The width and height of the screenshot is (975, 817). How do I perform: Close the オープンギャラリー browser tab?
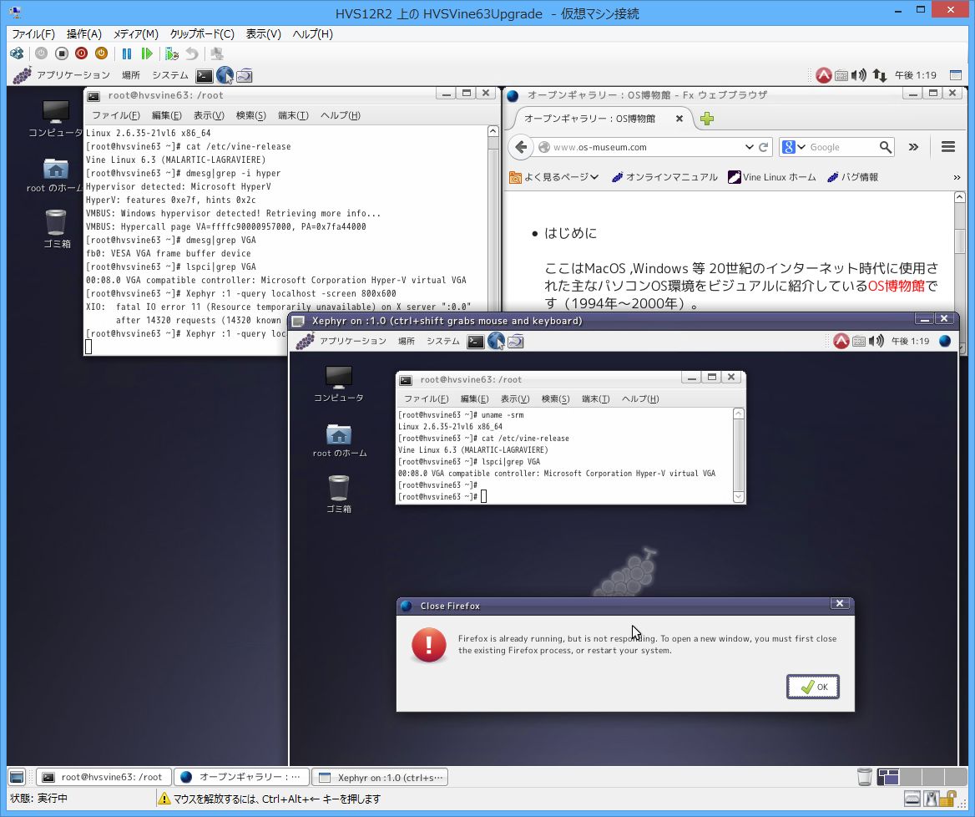coord(679,119)
